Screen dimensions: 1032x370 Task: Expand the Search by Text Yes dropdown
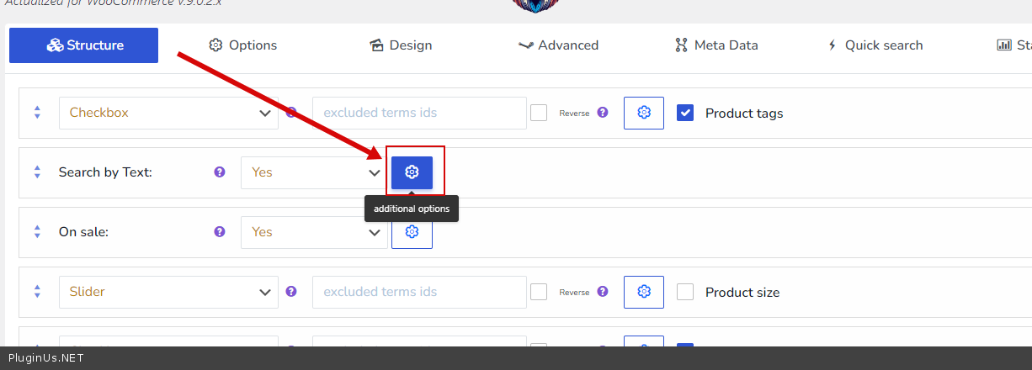coord(314,172)
